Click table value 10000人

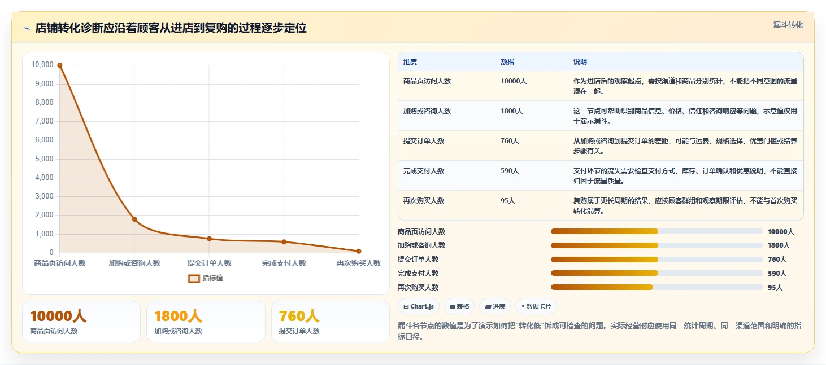514,81
